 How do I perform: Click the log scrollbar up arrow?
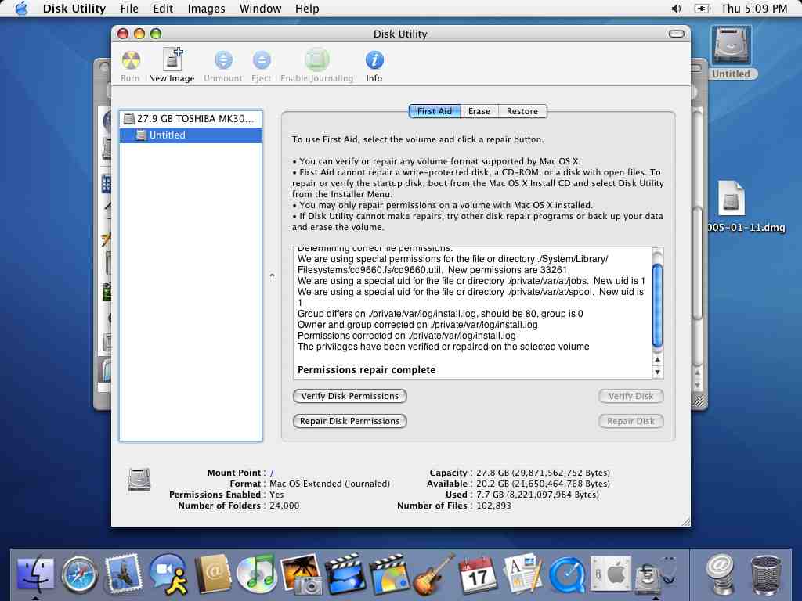pos(658,360)
